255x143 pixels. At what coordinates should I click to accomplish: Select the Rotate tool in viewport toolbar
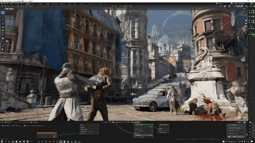click(x=3, y=23)
